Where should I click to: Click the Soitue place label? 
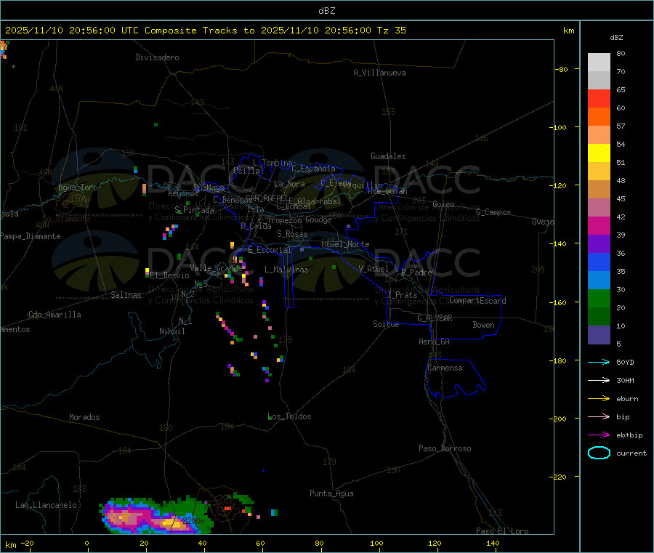[x=386, y=324]
